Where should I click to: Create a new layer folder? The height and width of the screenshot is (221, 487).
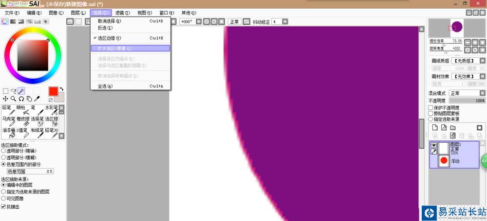coord(453,127)
